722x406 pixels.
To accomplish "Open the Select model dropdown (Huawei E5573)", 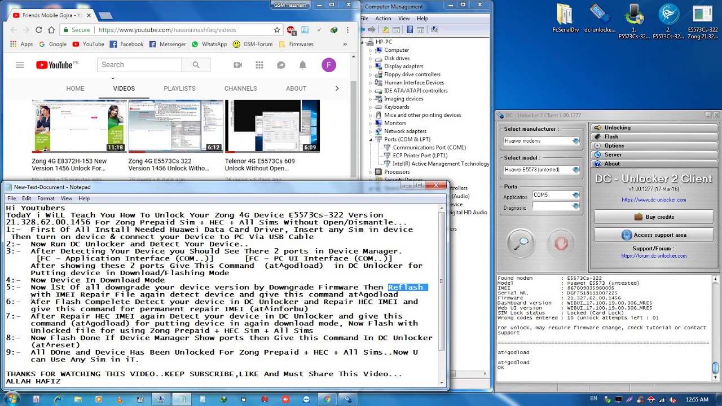I will click(541, 170).
